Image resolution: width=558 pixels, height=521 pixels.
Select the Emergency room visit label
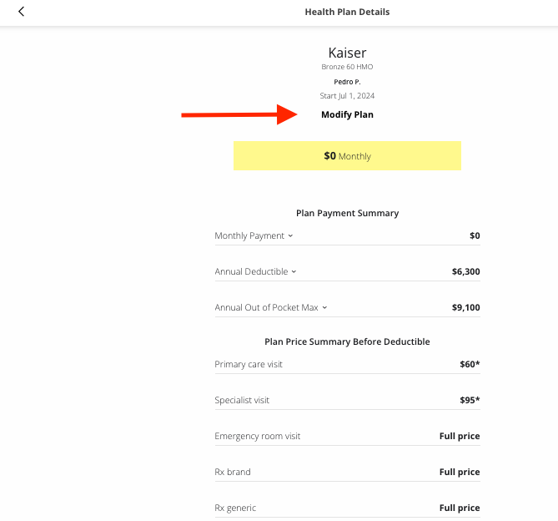[257, 436]
